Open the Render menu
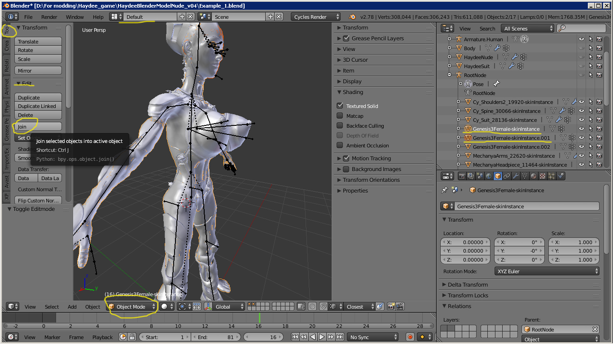Image resolution: width=613 pixels, height=344 pixels. pos(49,17)
